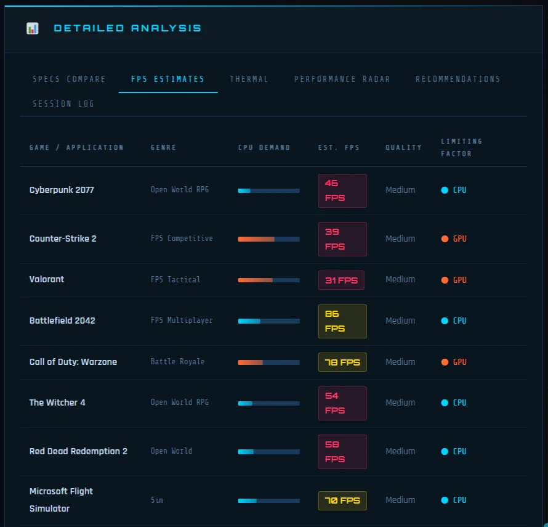Click the orange GPU dot for Valorant
Screen dimensions: 548x527
[x=445, y=280]
